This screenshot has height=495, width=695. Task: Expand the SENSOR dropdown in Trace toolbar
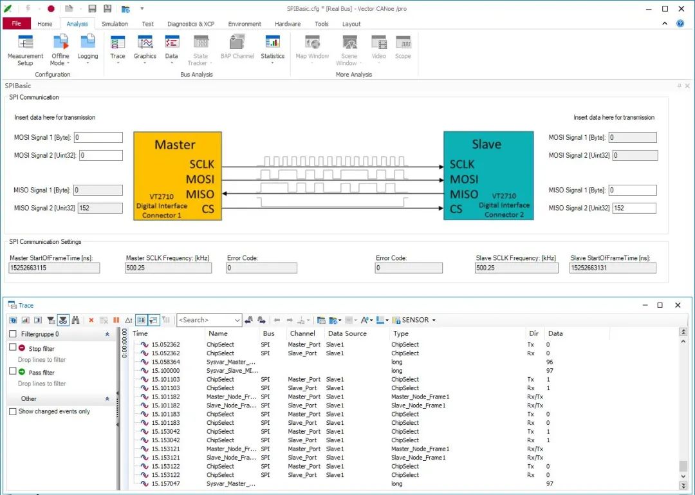coord(433,320)
